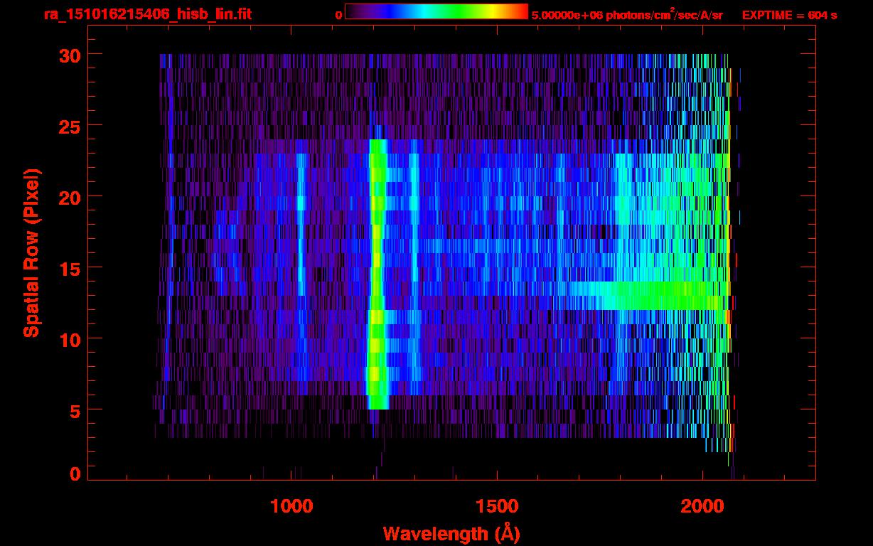873x546 pixels.
Task: Click the EXPTIME = 604 s label
Action: point(789,15)
